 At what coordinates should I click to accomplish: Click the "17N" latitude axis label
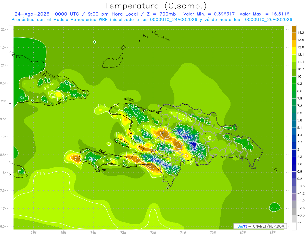pos(4,209)
